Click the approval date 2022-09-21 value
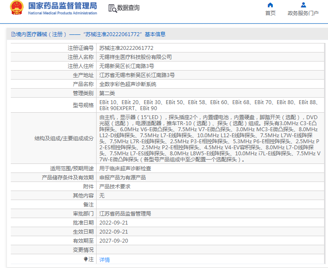The image size is (328, 268). [x=114, y=222]
